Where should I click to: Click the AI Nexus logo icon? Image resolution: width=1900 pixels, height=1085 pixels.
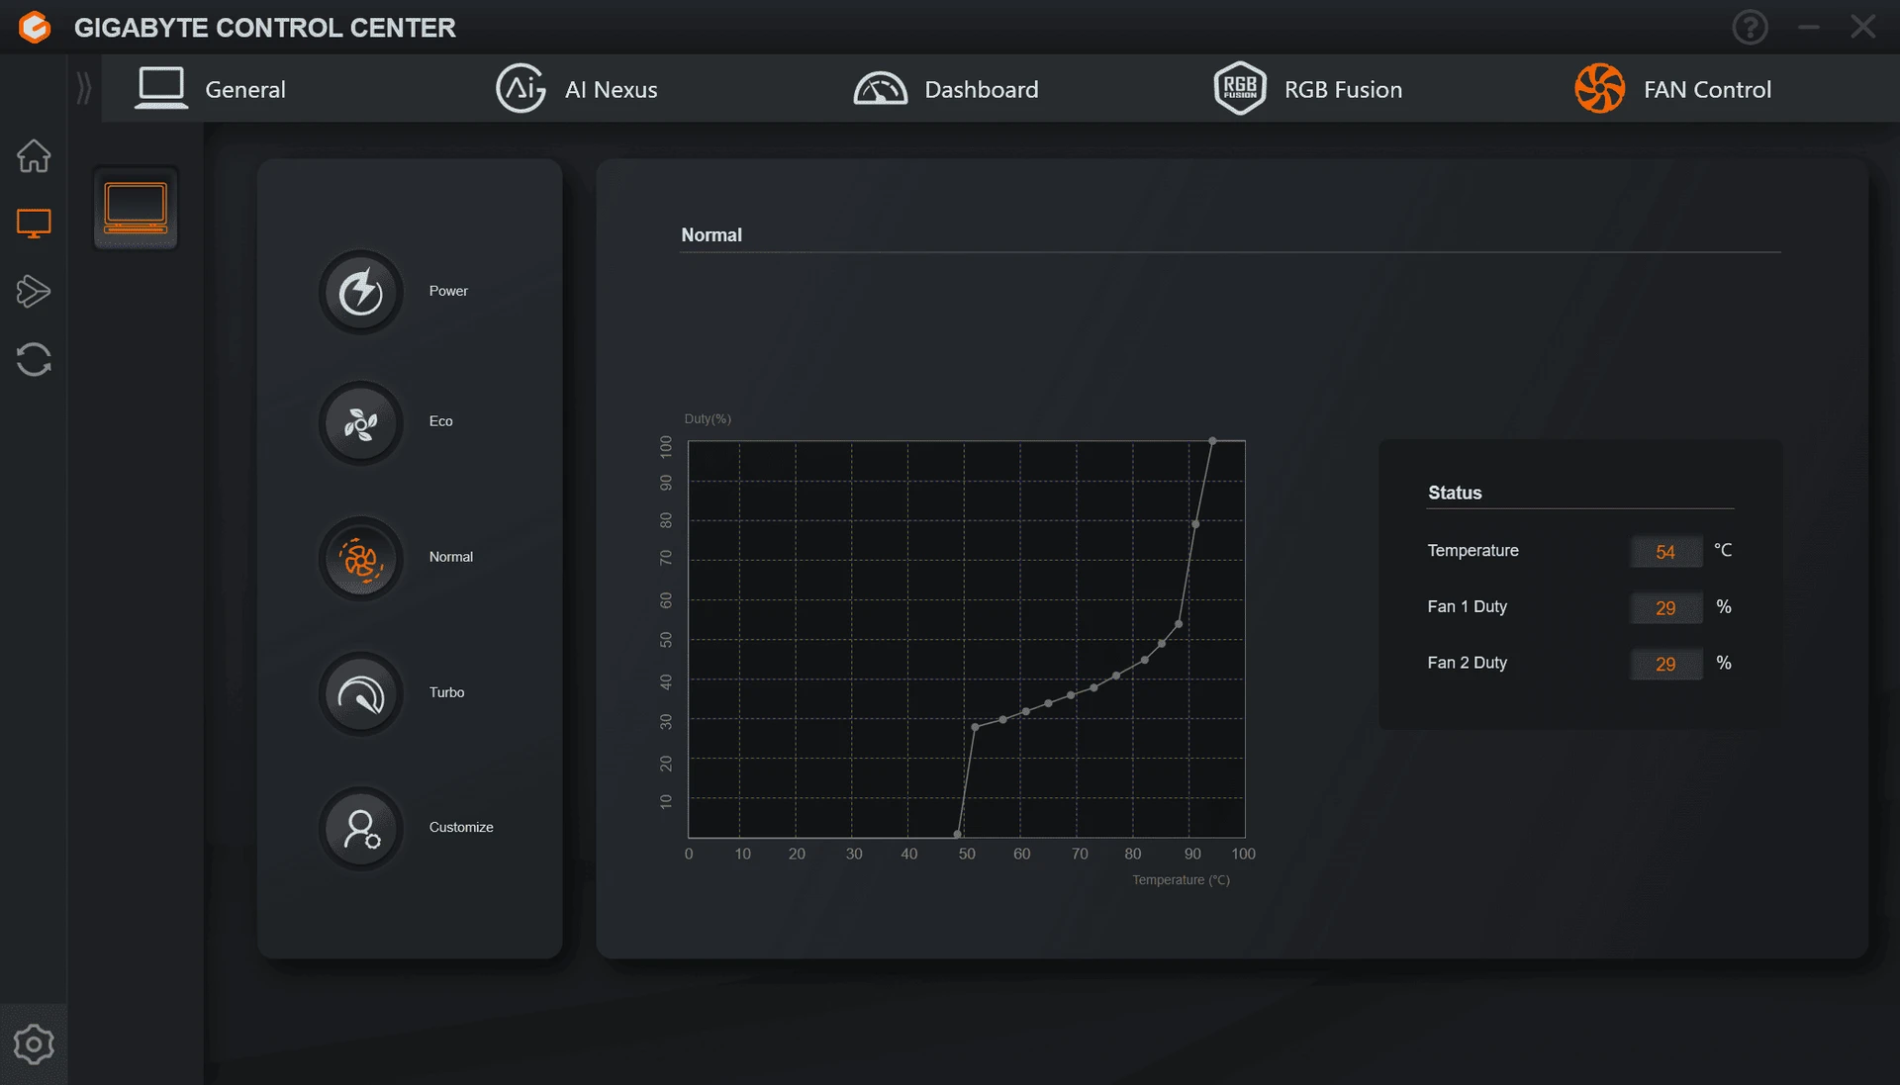pyautogui.click(x=521, y=88)
